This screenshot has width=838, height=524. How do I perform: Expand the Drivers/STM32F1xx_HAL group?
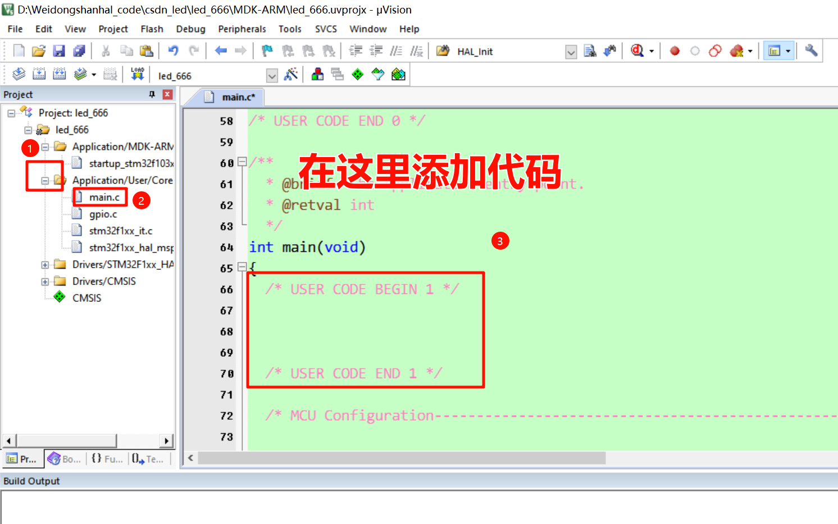(x=45, y=265)
